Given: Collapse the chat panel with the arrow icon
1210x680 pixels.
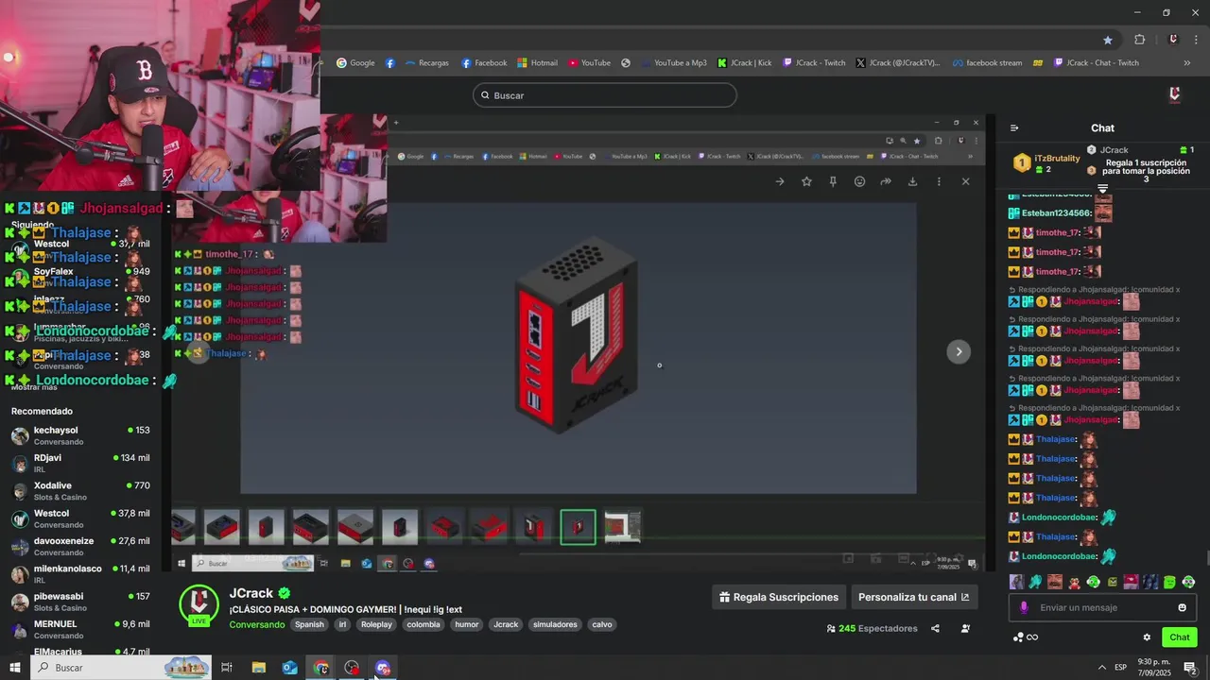Looking at the screenshot, I should (1014, 128).
